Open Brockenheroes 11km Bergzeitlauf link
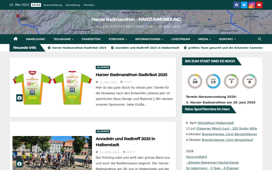 [x=228, y=140]
